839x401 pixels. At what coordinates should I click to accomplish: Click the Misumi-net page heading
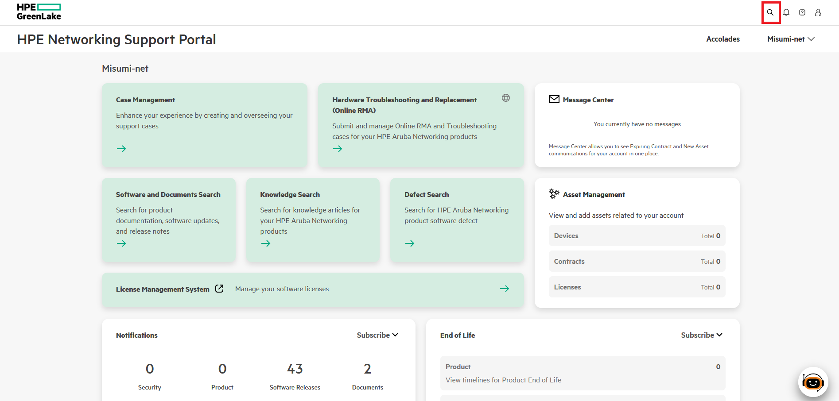tap(125, 69)
